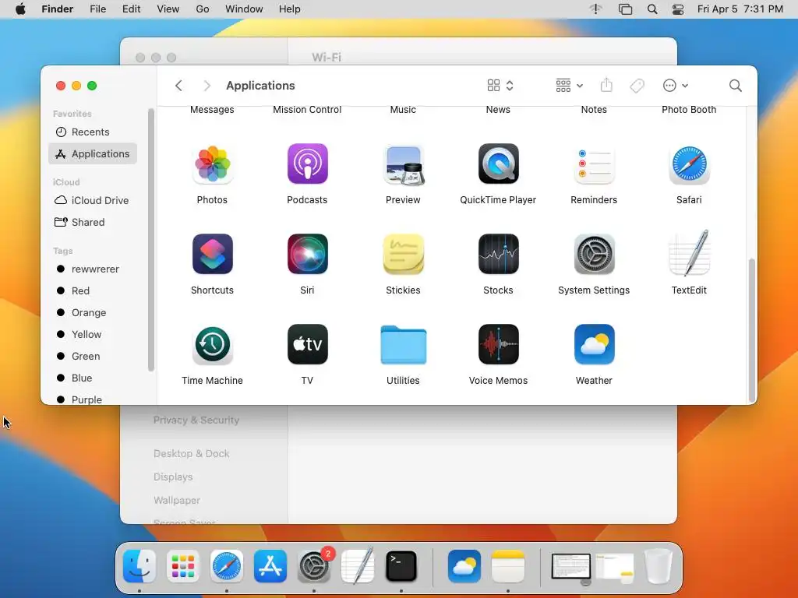The image size is (798, 598).
Task: Click the Finder search magnifier icon
Action: pos(735,86)
